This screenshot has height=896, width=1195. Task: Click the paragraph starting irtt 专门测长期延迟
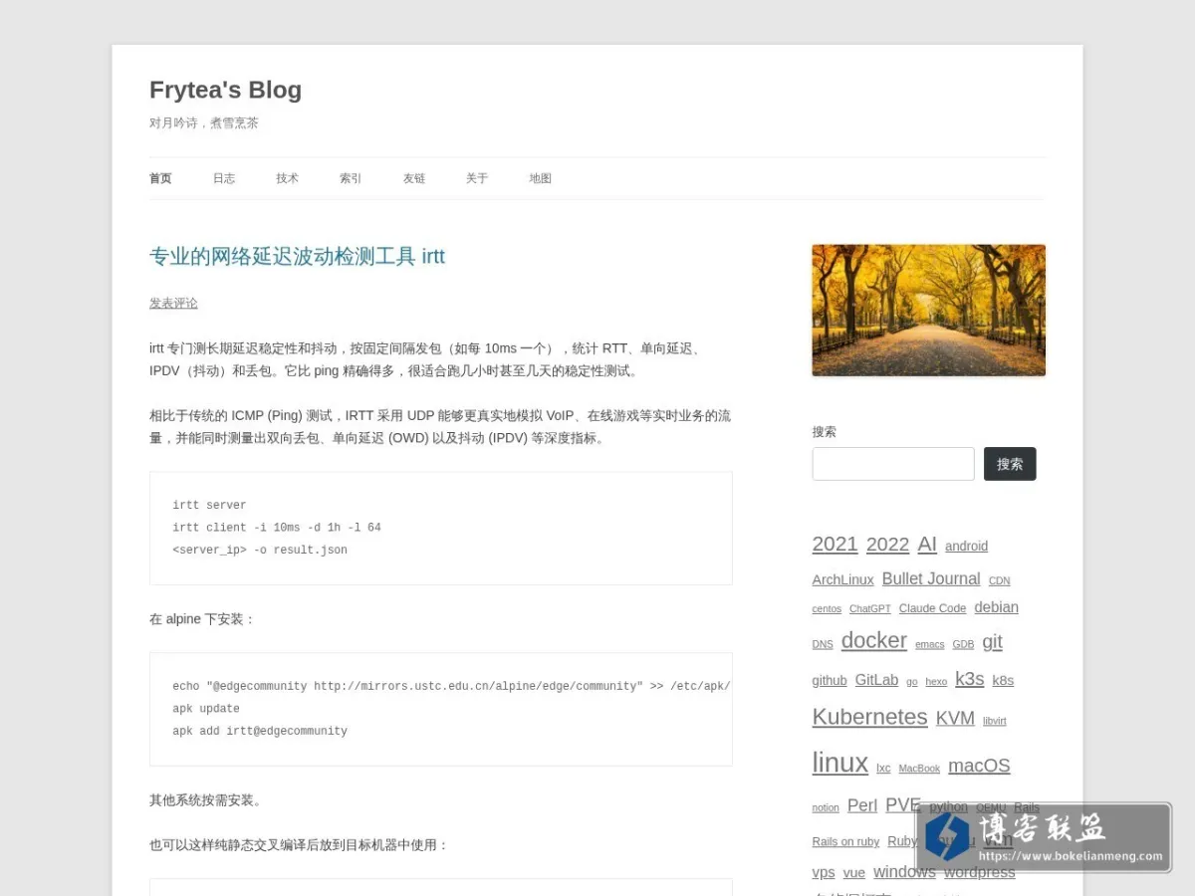428,359
